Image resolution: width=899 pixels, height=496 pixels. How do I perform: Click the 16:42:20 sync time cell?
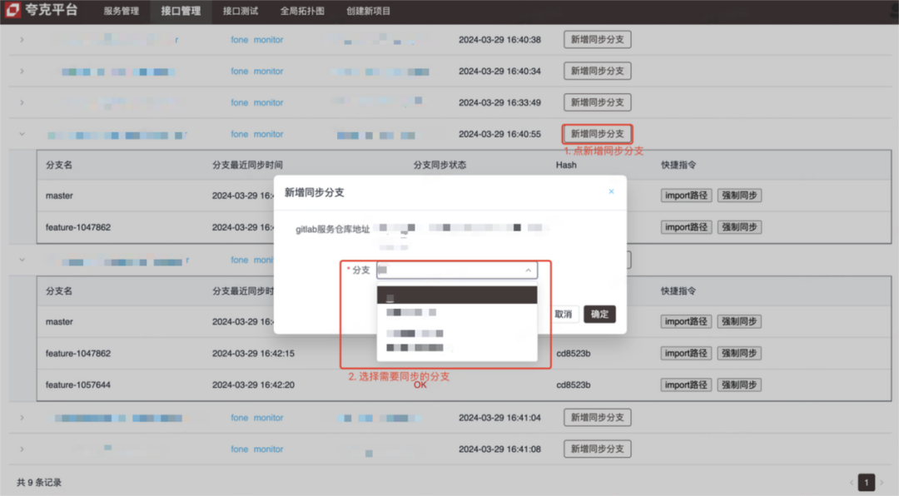pyautogui.click(x=253, y=384)
